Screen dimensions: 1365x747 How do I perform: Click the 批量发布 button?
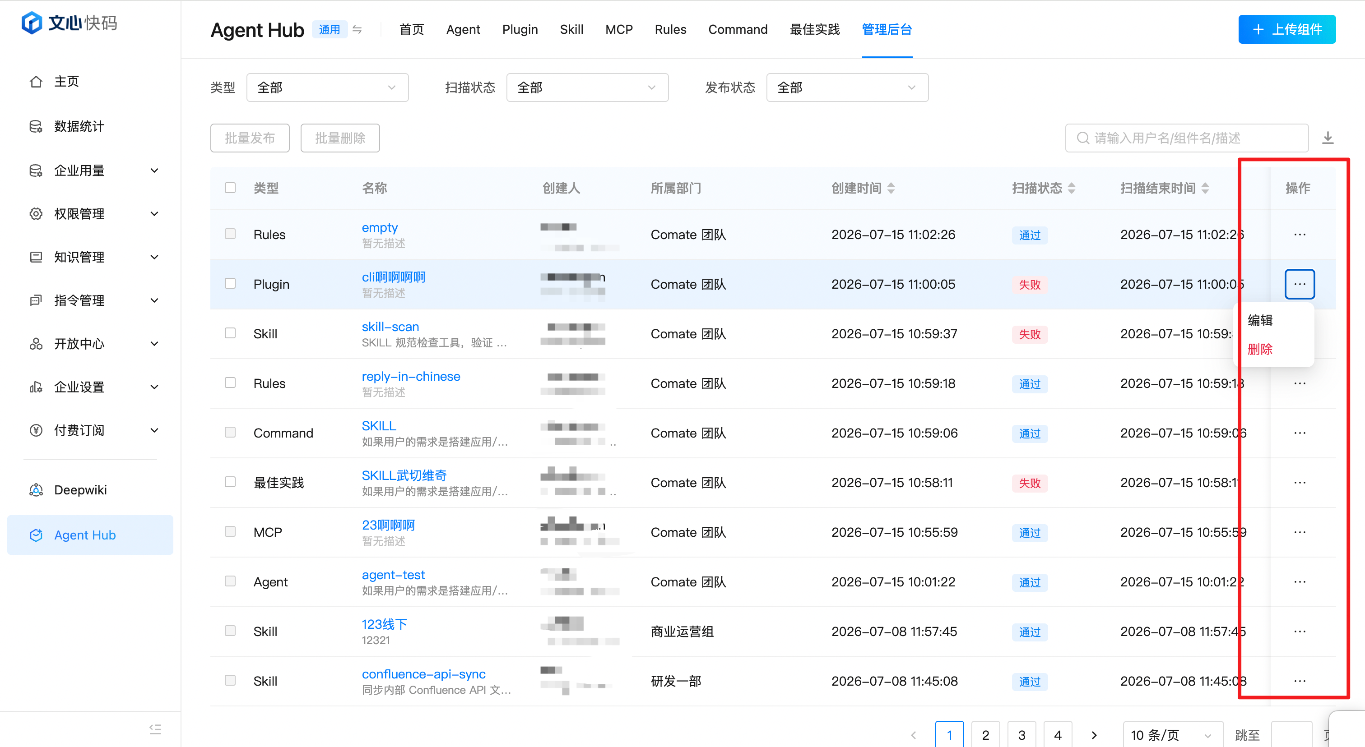pos(250,138)
